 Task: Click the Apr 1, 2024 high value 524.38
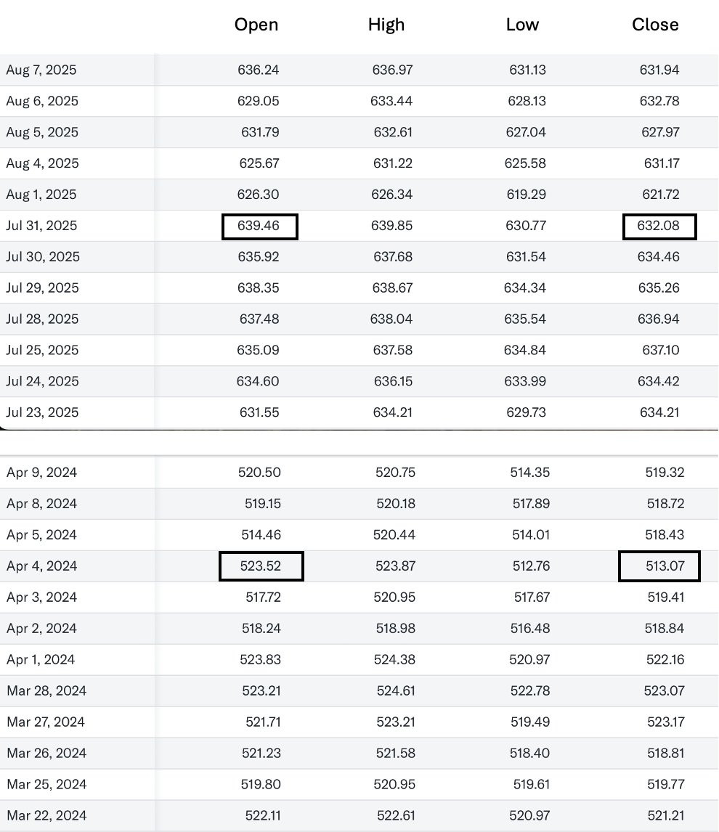click(x=395, y=660)
